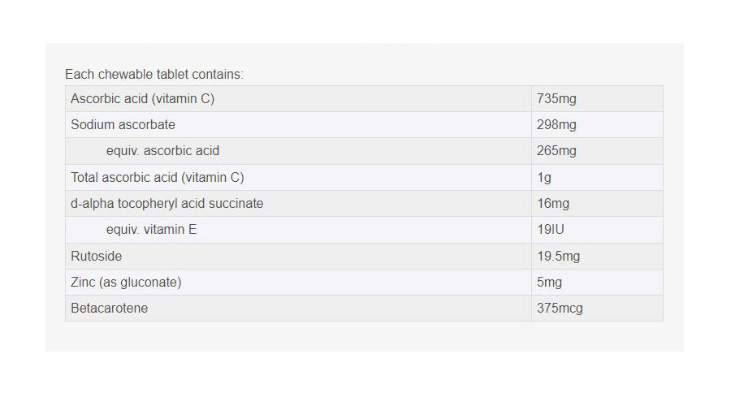This screenshot has height=393, width=731.
Task: Click the 16mg value cell
Action: click(553, 204)
